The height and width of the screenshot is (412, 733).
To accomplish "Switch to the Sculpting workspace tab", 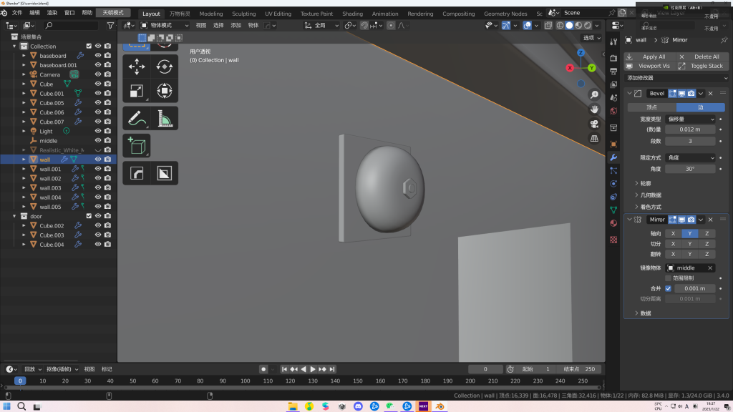I will [x=243, y=14].
